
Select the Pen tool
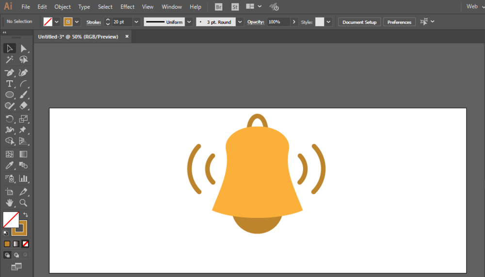[x=9, y=73]
